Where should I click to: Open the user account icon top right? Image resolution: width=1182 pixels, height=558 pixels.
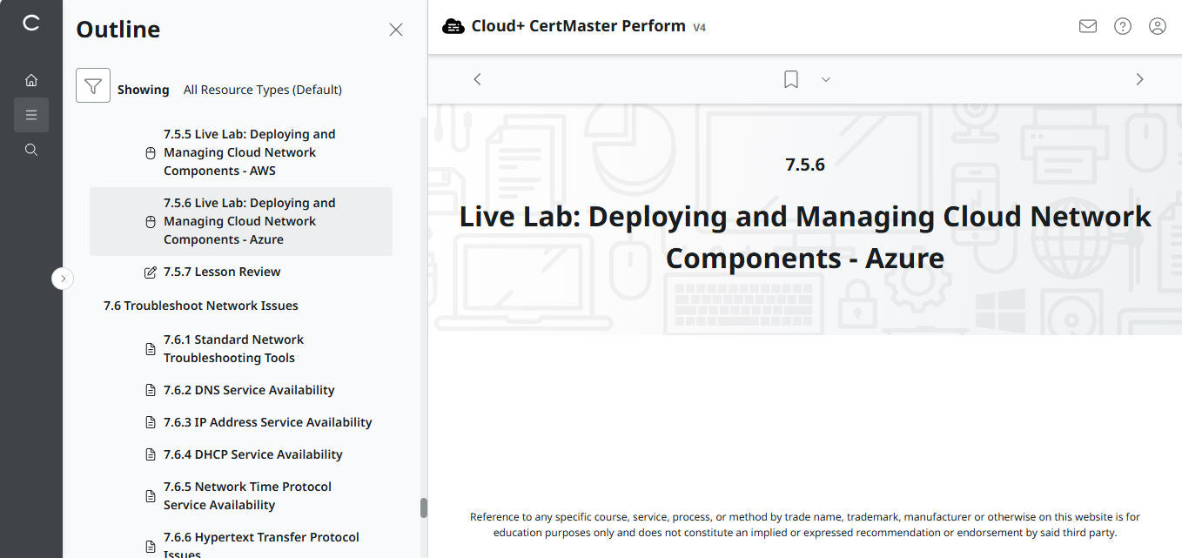tap(1157, 26)
